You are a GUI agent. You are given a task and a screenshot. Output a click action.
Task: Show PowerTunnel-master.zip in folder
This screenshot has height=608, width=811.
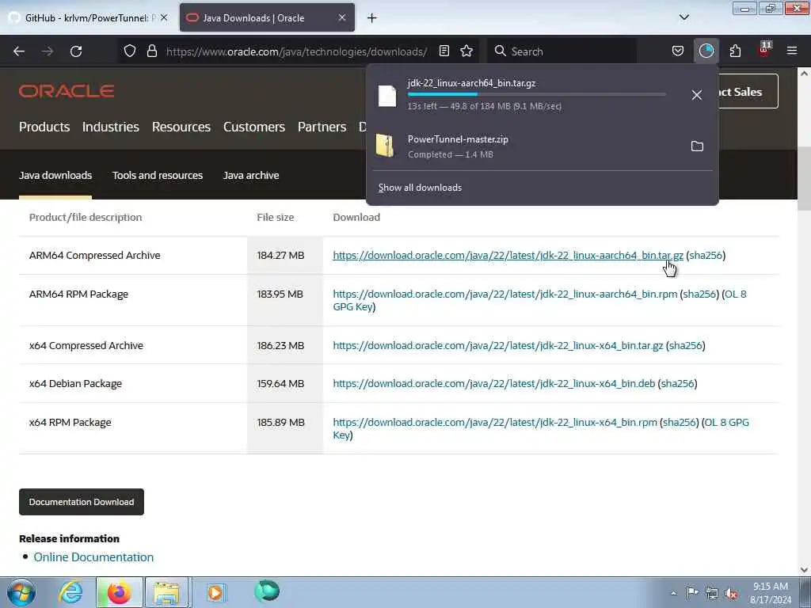pyautogui.click(x=697, y=146)
